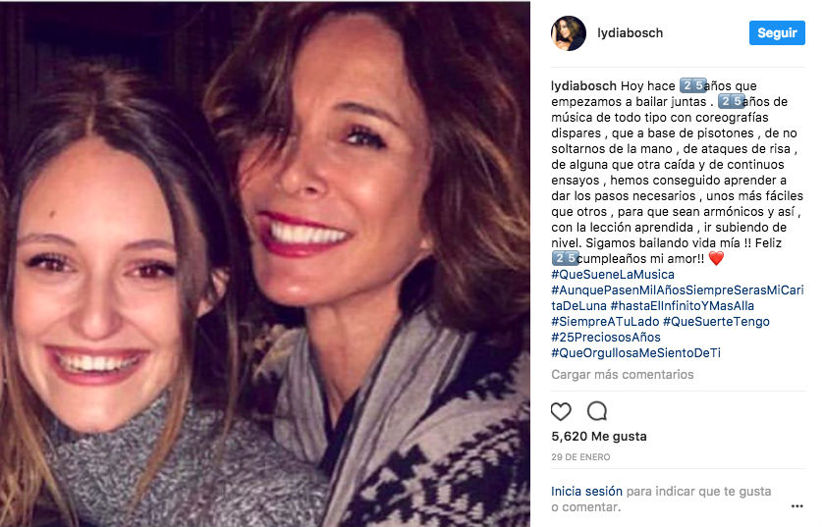
Task: Click the photo of the two women
Action: (265, 263)
